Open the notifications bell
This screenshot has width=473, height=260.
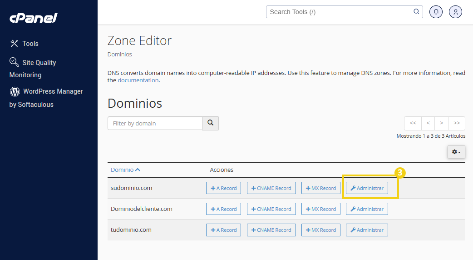click(436, 12)
